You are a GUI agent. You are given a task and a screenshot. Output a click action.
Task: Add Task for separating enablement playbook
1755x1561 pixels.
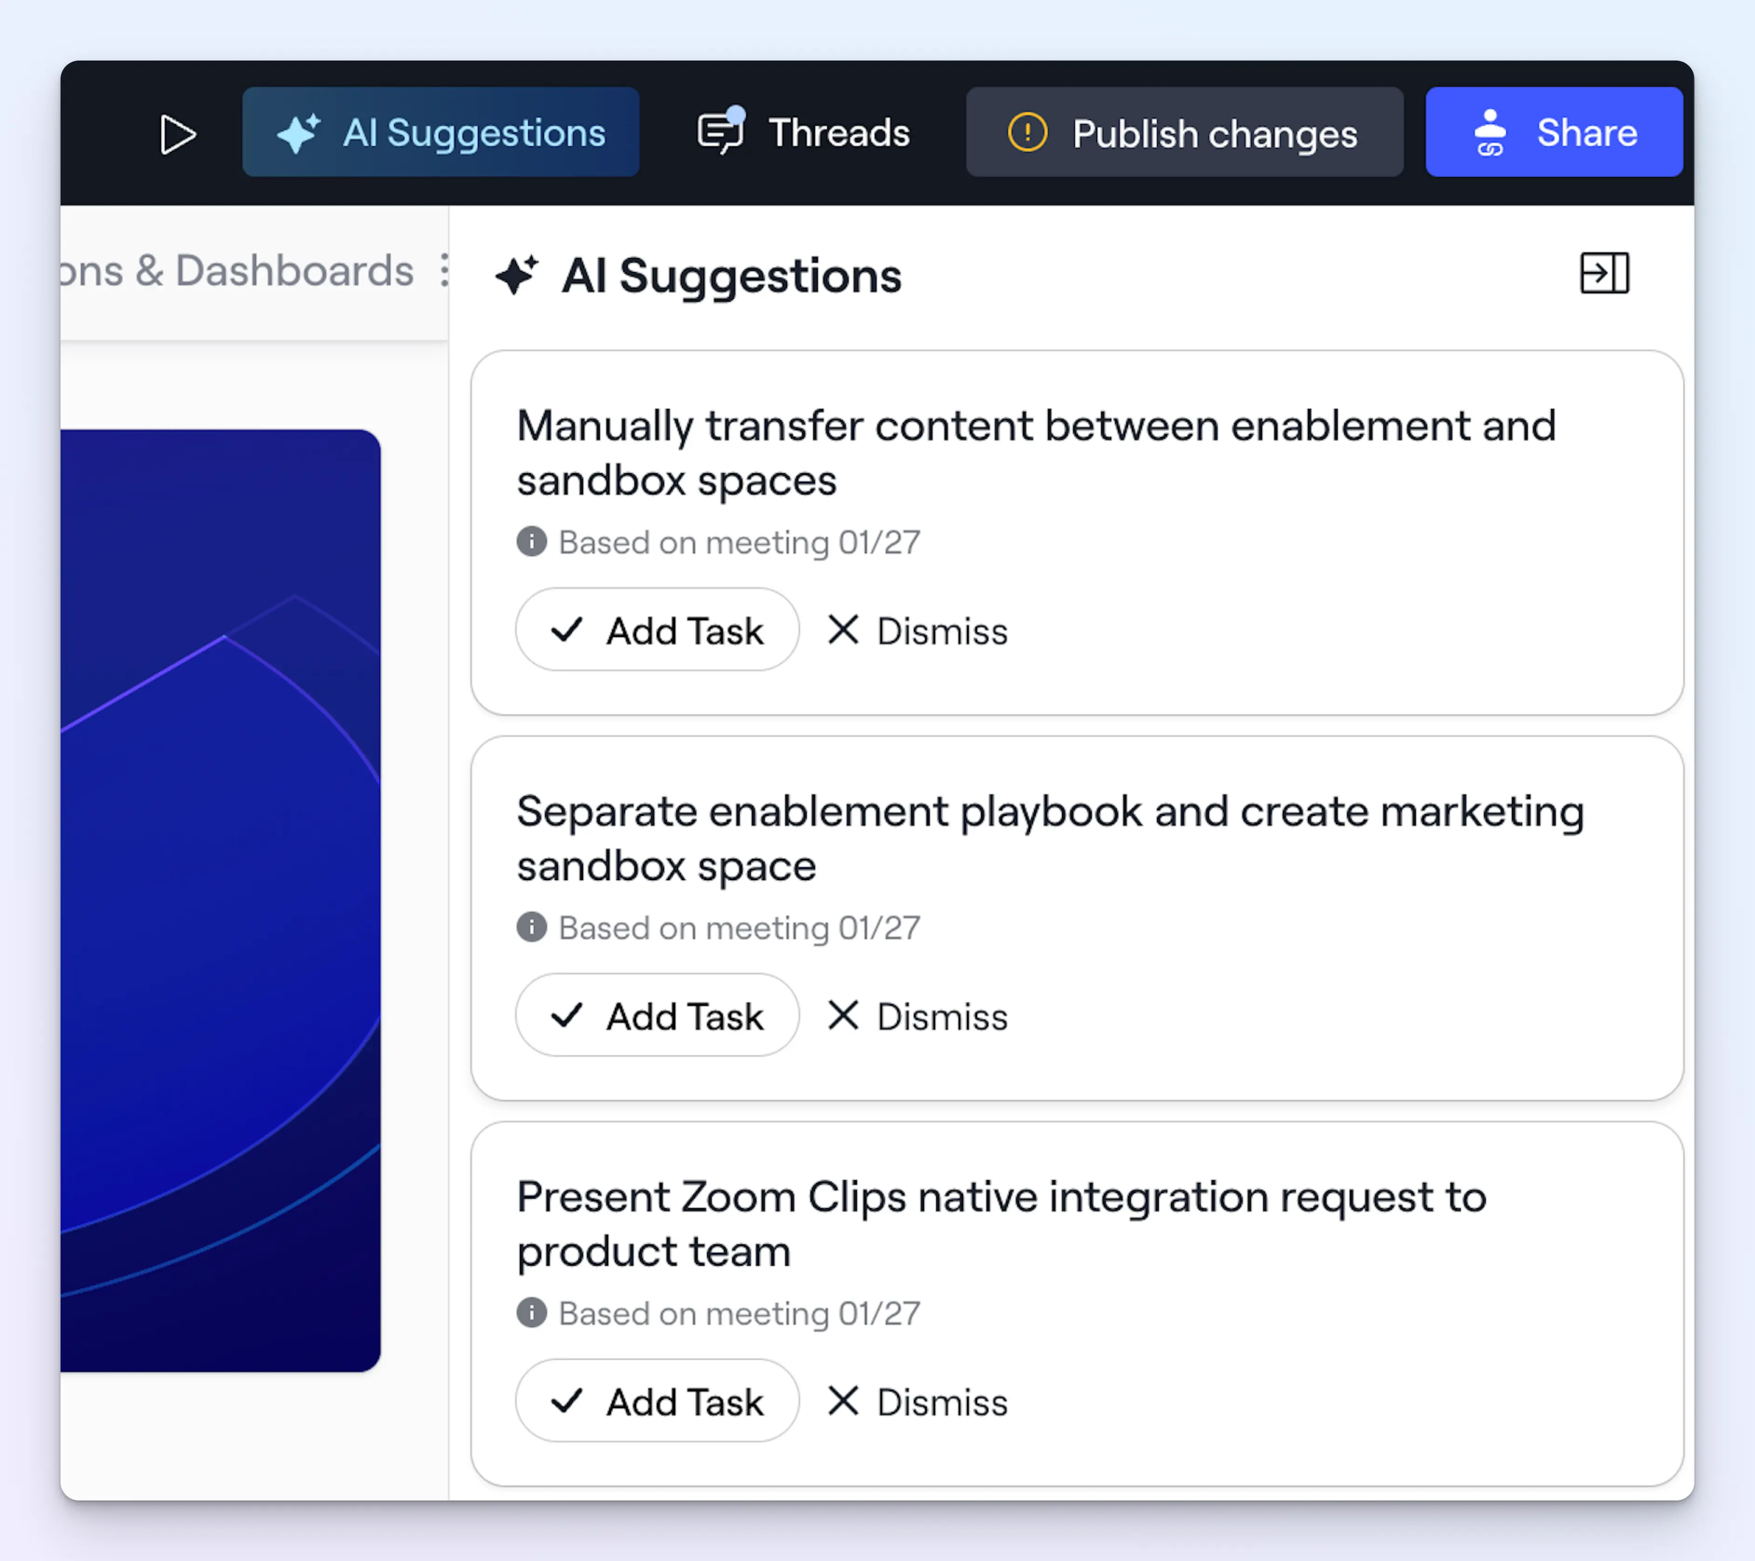coord(657,1016)
